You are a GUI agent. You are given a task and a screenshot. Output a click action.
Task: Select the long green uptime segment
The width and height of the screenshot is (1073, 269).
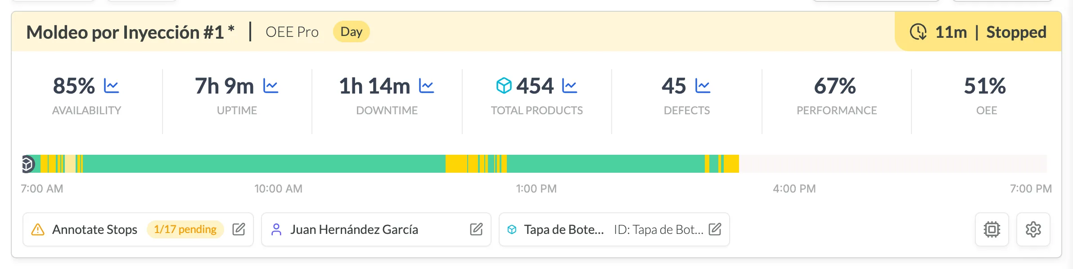264,164
